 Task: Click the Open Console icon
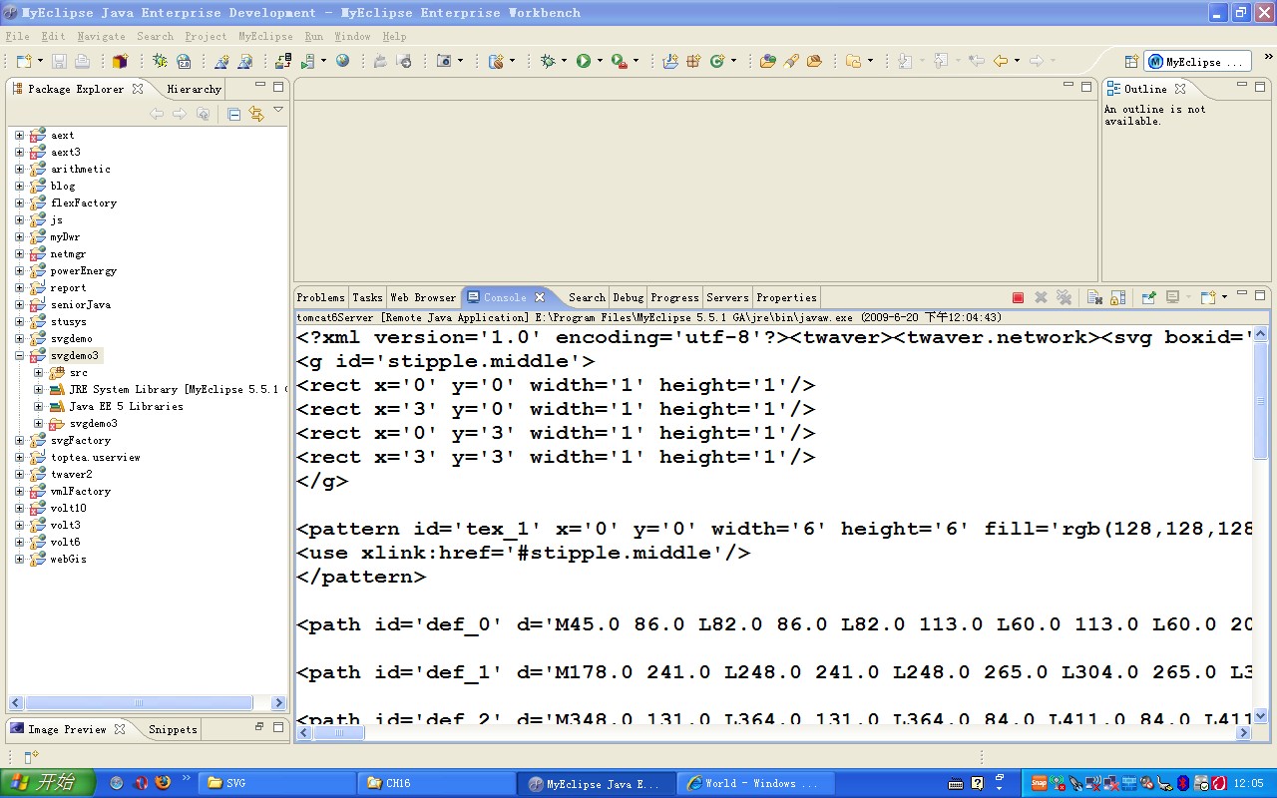tap(1208, 297)
